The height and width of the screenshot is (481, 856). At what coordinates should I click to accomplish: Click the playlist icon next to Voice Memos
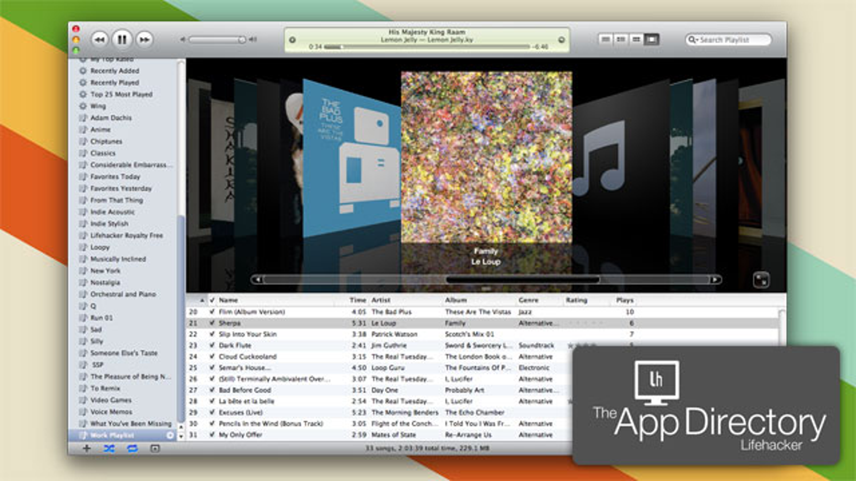(x=83, y=412)
